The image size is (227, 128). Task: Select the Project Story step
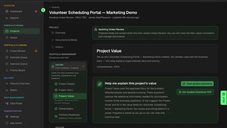point(69,90)
